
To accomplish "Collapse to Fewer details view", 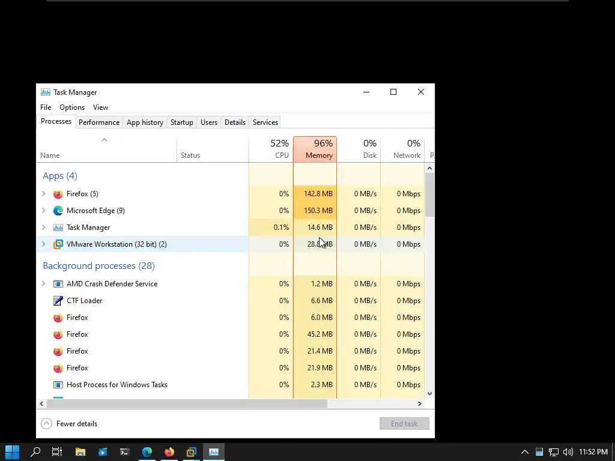I will click(69, 424).
